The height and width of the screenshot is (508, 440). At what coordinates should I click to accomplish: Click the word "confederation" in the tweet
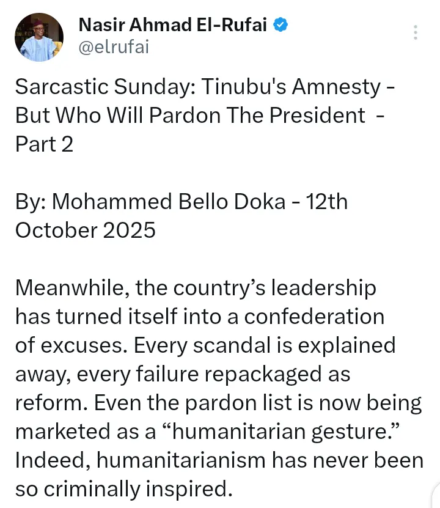click(x=314, y=317)
